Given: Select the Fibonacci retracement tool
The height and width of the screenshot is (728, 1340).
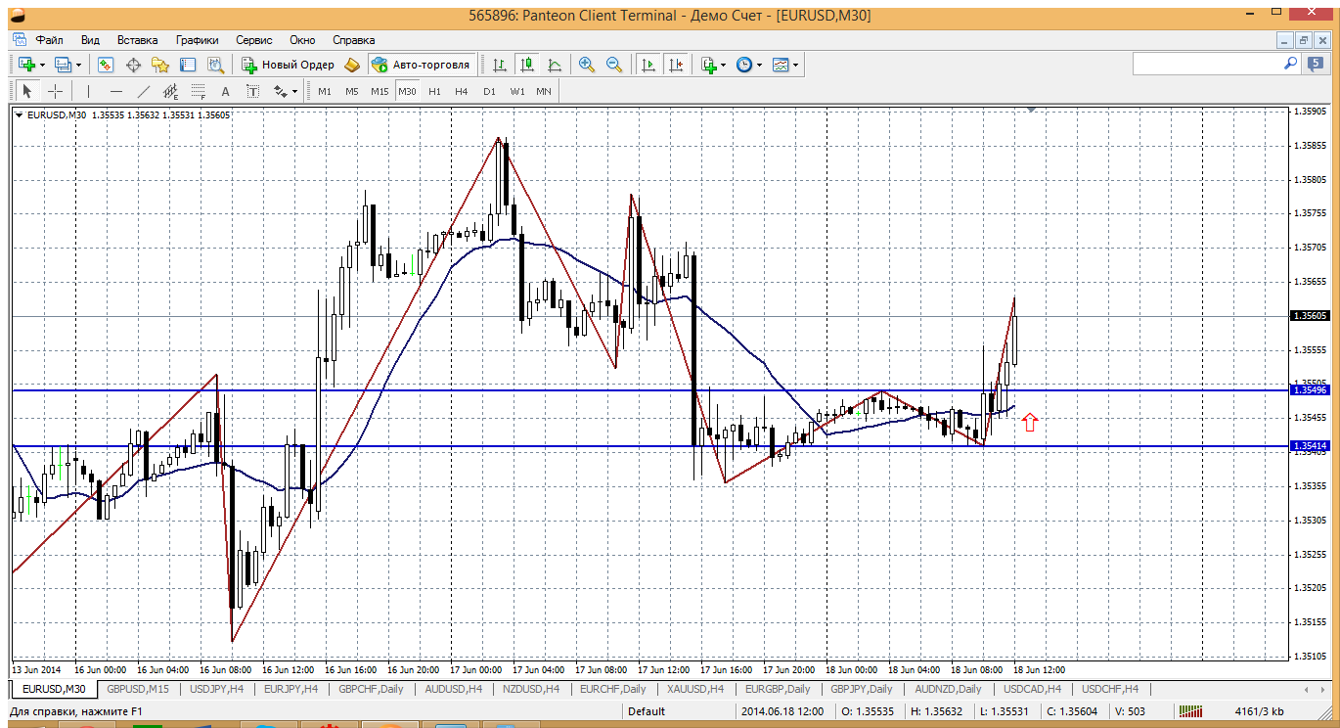Looking at the screenshot, I should [x=198, y=91].
